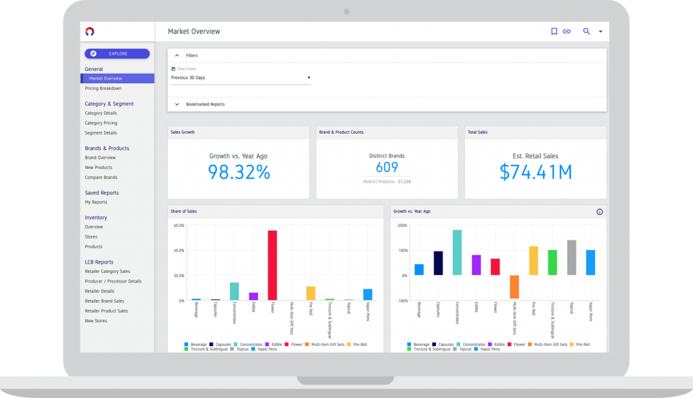Open My Reports under Saved Reports
Screen dimensions: 693x398
pyautogui.click(x=95, y=202)
